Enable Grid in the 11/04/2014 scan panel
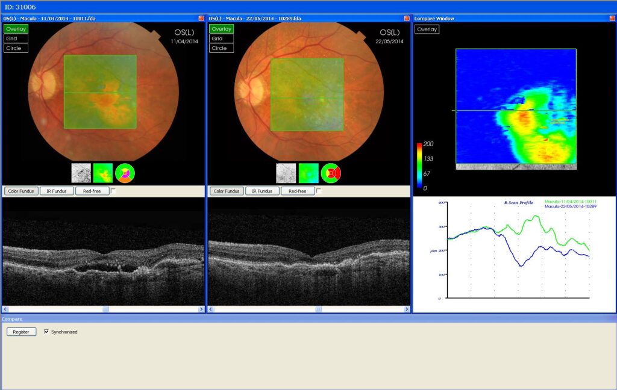The image size is (617, 390). [x=16, y=39]
